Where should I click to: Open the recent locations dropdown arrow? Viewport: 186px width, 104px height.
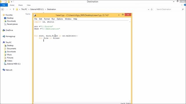coord(10,9)
